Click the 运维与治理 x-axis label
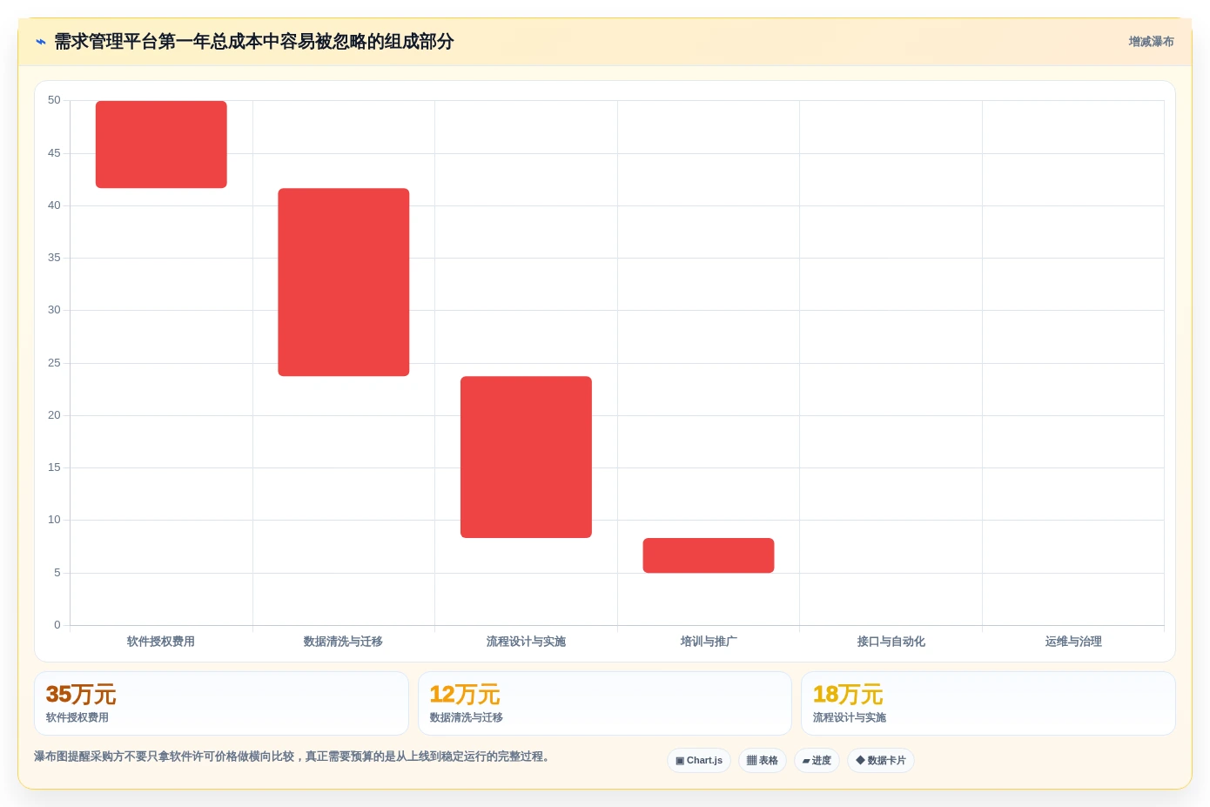The width and height of the screenshot is (1210, 807). 1073,642
